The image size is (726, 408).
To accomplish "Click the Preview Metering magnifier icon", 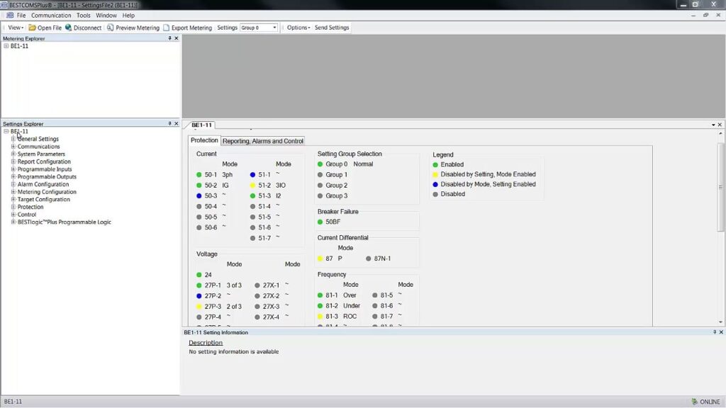I will point(111,28).
